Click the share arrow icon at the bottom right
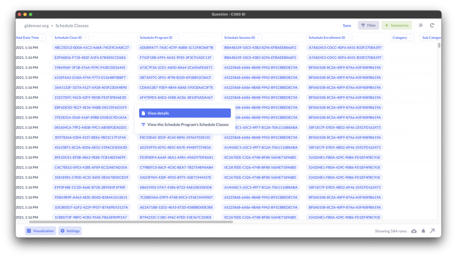This screenshot has height=258, width=457. coord(432,231)
